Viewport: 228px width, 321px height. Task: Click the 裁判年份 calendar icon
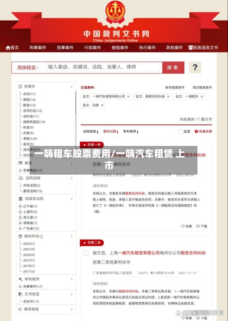click(x=21, y=236)
